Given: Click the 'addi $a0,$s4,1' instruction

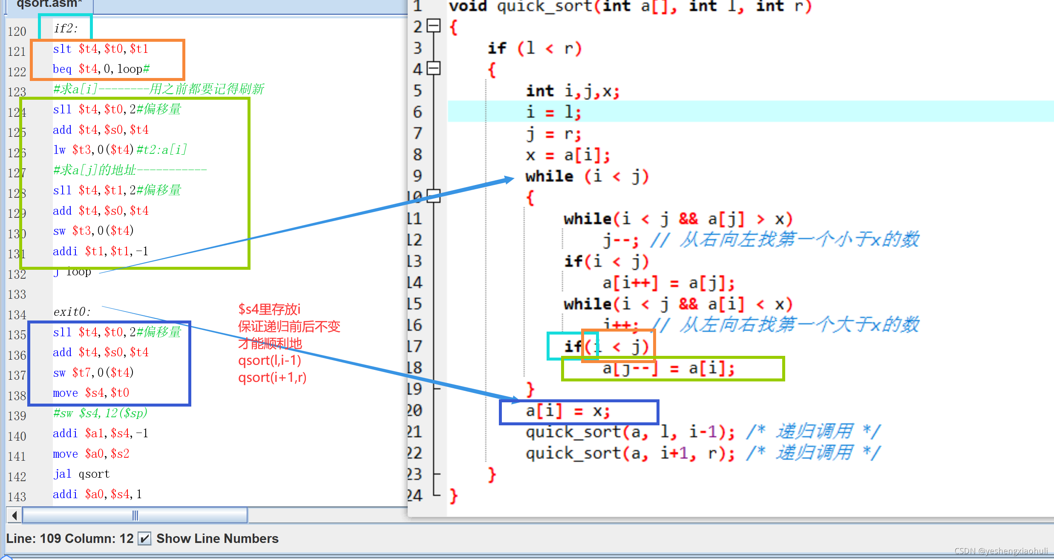Looking at the screenshot, I should click(x=97, y=494).
